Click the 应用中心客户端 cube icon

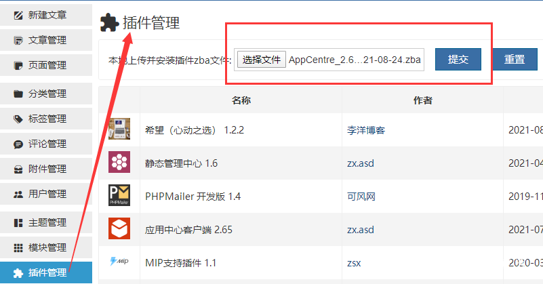point(119,230)
